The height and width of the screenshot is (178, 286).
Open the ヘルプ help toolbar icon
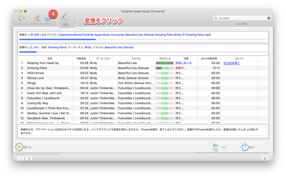(47, 18)
